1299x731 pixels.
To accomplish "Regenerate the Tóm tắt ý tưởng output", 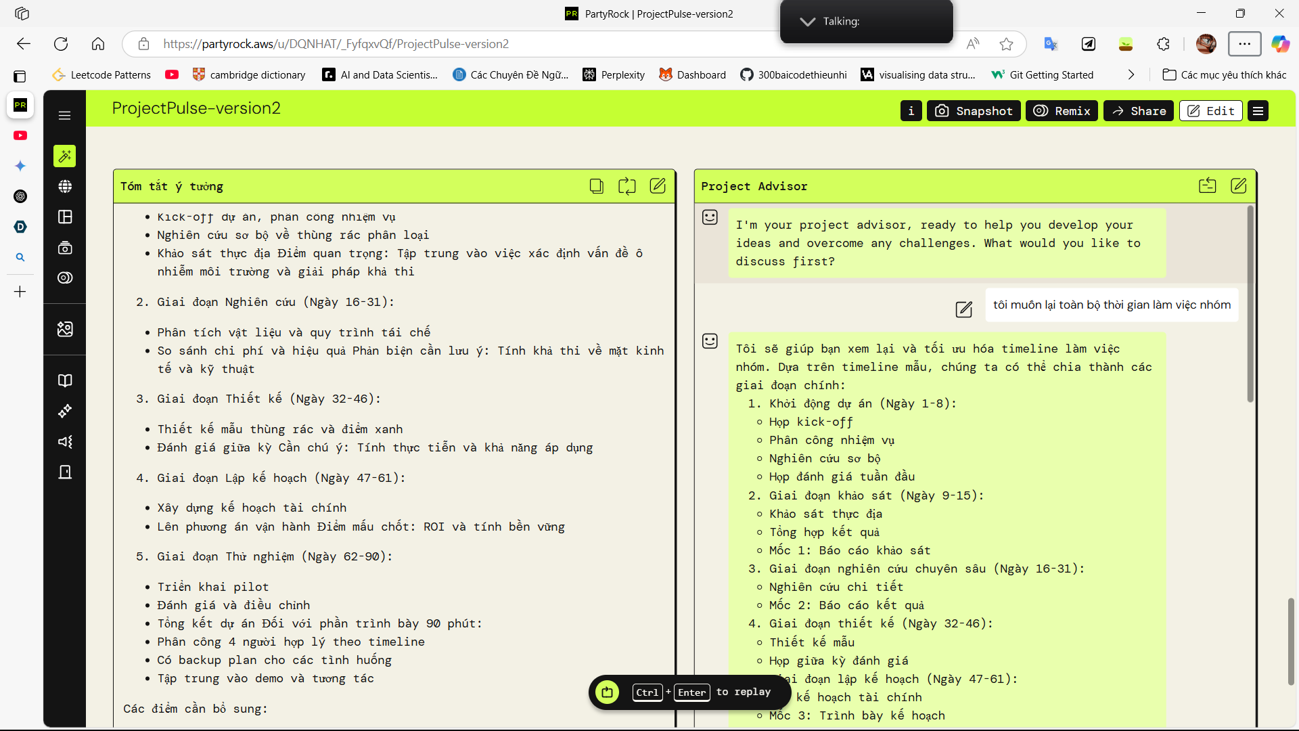I will point(627,186).
